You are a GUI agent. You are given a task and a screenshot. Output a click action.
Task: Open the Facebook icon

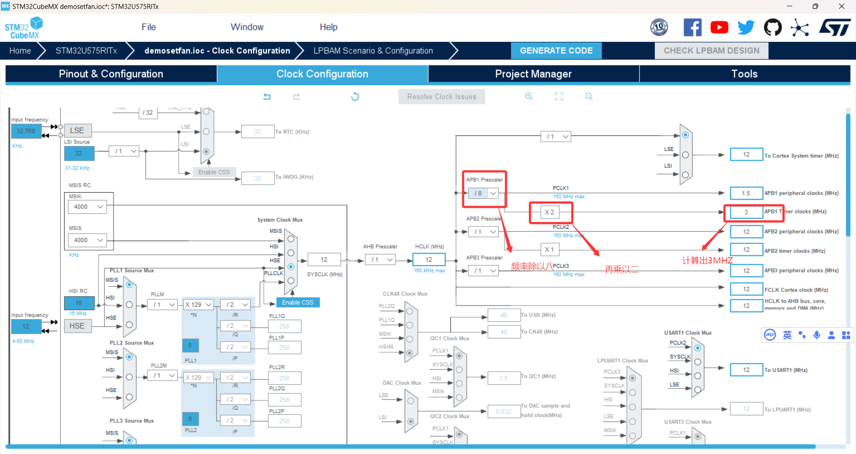pyautogui.click(x=692, y=28)
